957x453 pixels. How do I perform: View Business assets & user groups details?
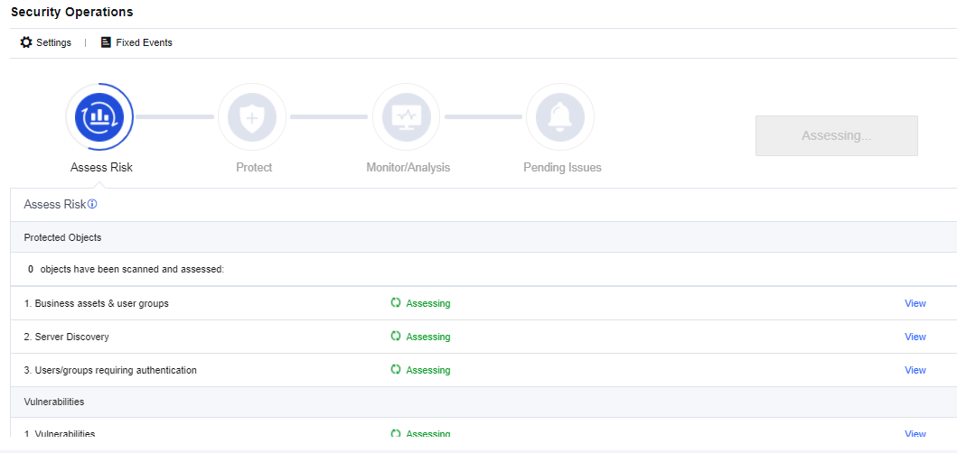915,303
